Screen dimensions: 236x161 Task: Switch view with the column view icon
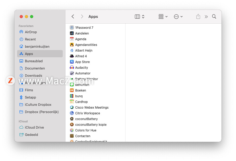(137, 17)
